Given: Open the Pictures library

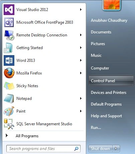Looking at the screenshot, I should tap(98, 44).
